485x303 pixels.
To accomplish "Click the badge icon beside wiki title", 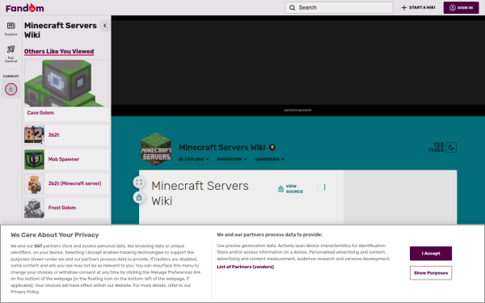I will tap(272, 148).
